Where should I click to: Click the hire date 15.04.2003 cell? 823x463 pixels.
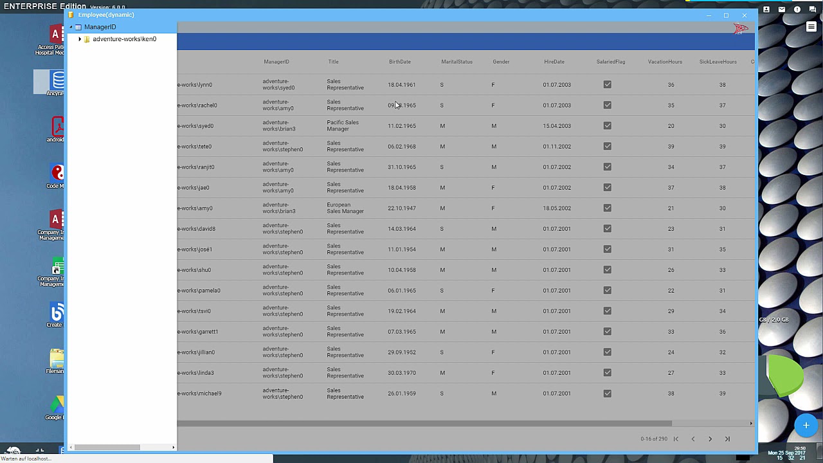point(557,126)
